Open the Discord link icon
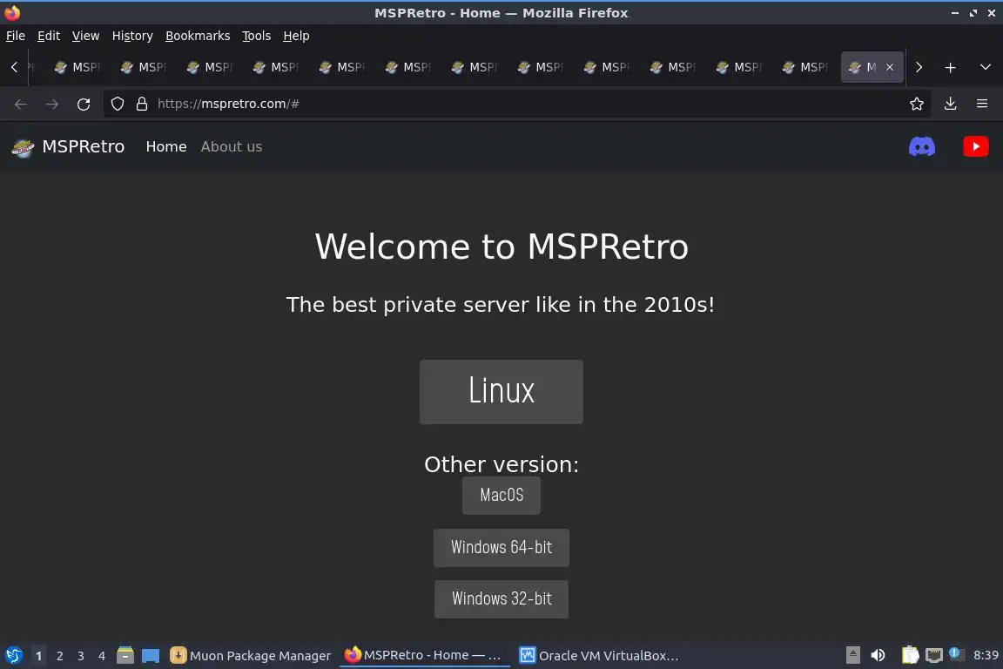 (x=921, y=146)
